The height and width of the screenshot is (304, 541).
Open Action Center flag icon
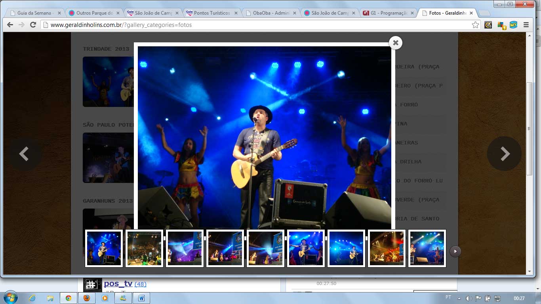point(478,298)
